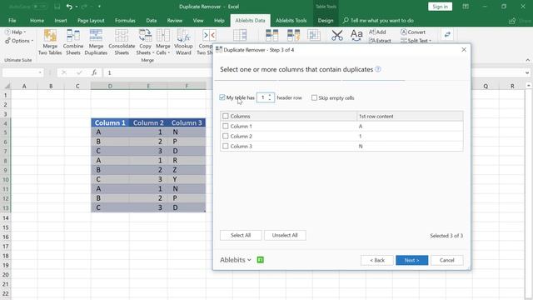Close the Duplicate Remover dialog
Viewport: 533px width, 300px height.
click(464, 50)
